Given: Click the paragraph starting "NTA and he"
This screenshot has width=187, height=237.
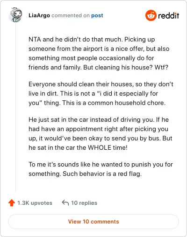Looking at the screenshot, I should [99, 53].
